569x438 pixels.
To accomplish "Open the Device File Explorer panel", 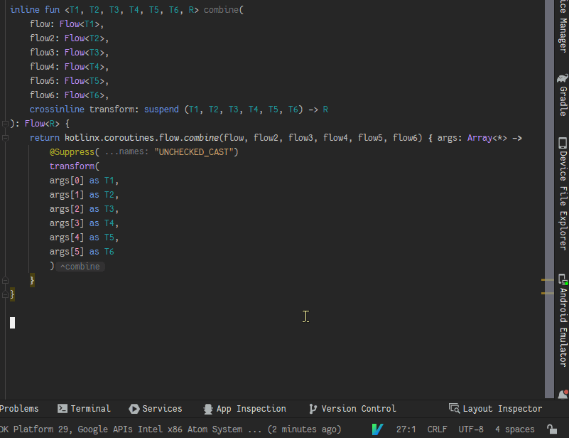I will click(563, 194).
